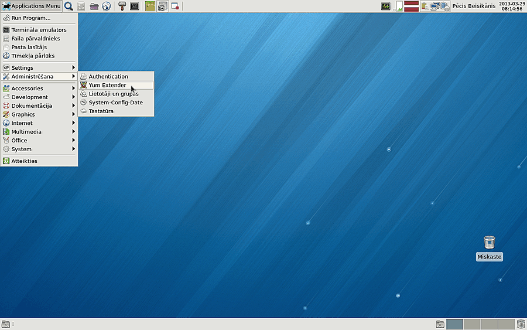The image size is (527, 330).
Task: Expand the Accessories submenu
Action: [39, 88]
